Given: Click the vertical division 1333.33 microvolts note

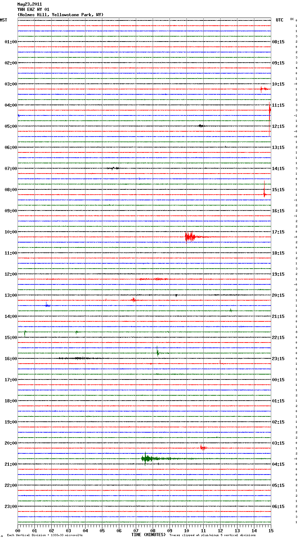Looking at the screenshot, I should coord(45,535).
